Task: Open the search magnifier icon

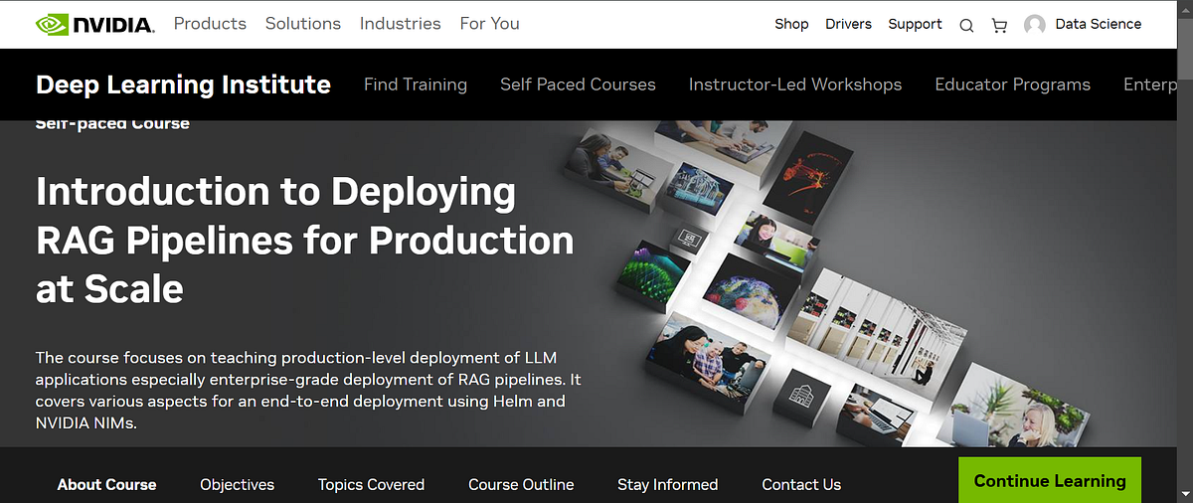Action: coord(966,26)
